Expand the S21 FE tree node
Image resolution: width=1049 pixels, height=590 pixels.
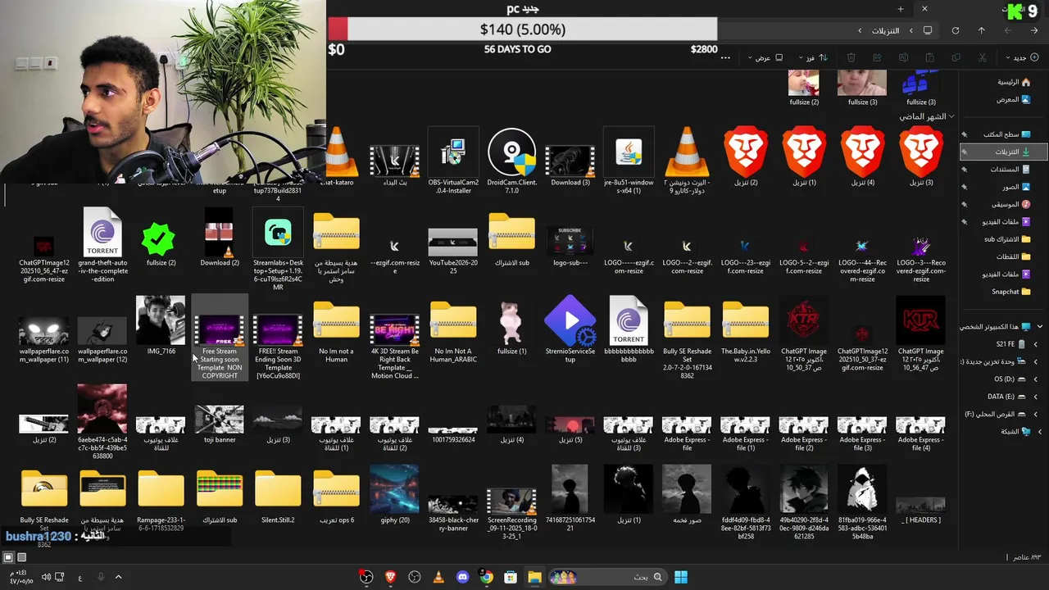[x=1035, y=344]
